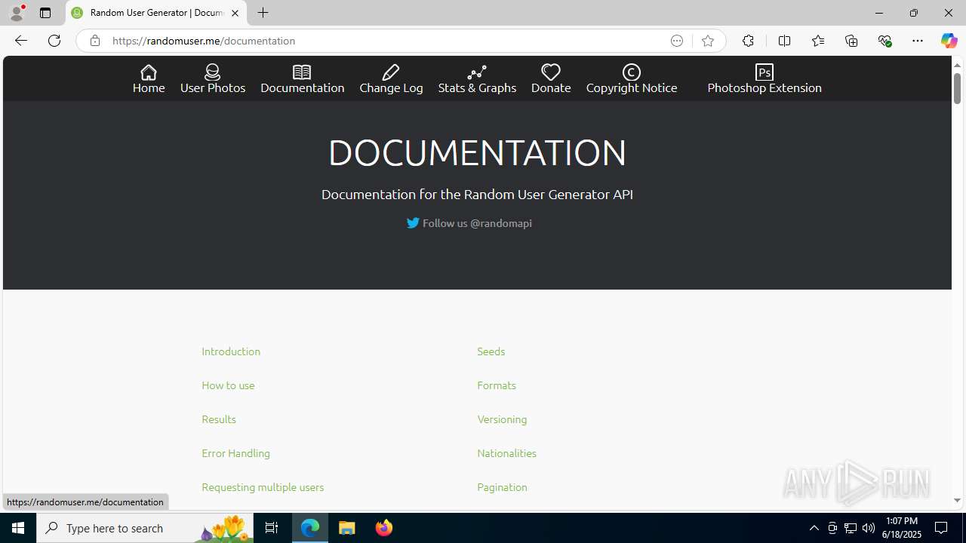The image size is (966, 543).
Task: Add this page to favorites star
Action: click(707, 41)
